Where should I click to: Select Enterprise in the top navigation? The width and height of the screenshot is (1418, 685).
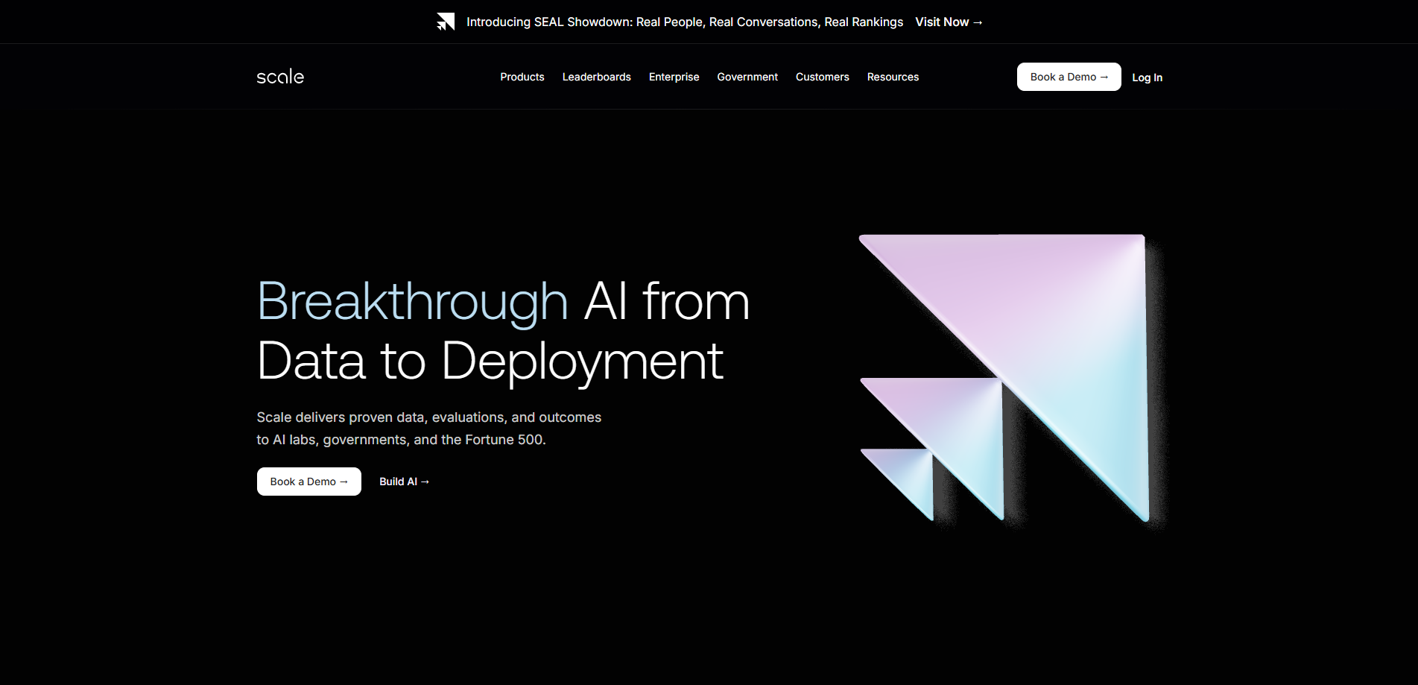click(x=674, y=77)
